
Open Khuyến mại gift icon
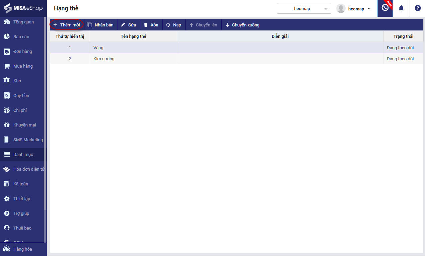[x=7, y=125]
